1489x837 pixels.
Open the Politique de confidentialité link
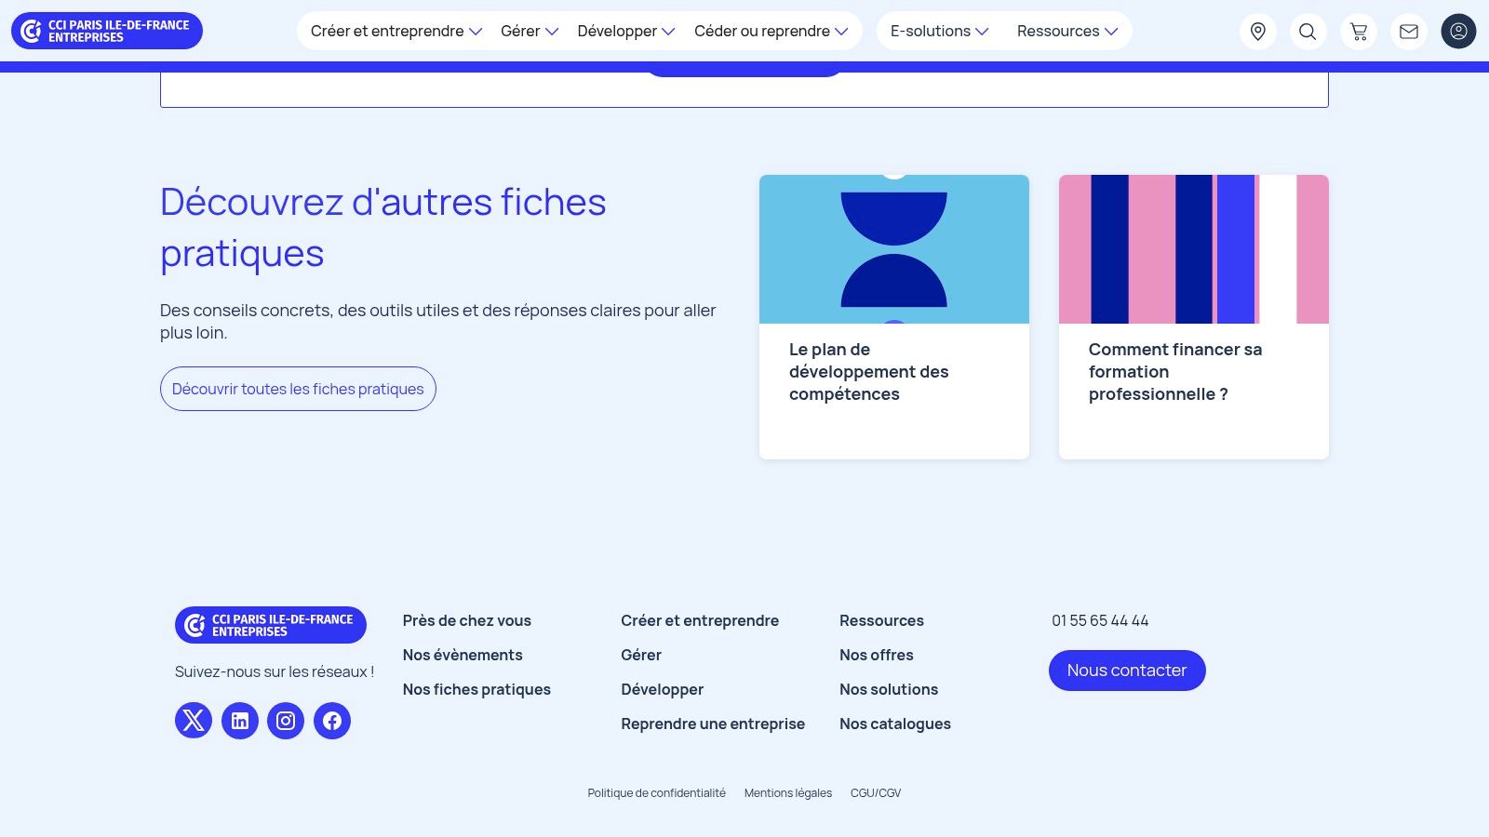point(656,792)
